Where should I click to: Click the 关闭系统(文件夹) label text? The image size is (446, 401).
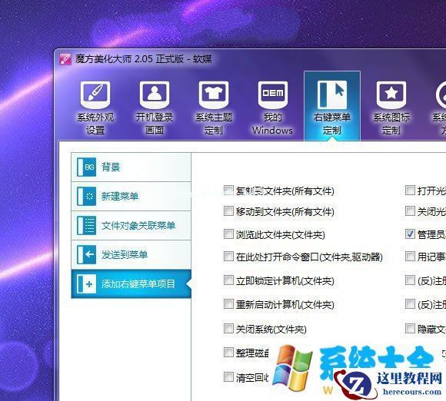pyautogui.click(x=271, y=330)
